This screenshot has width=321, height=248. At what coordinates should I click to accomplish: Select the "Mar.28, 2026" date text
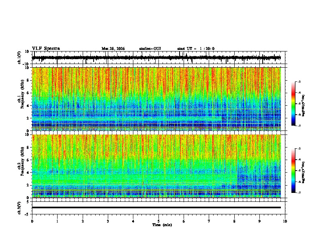click(113, 49)
